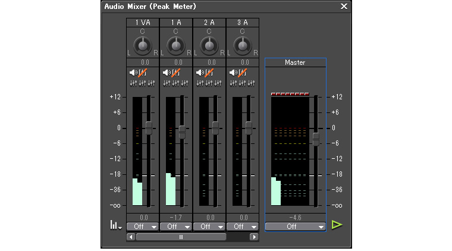Open the Master Off mode dropdown
Viewport: 452px width, 251px height.
(x=296, y=227)
